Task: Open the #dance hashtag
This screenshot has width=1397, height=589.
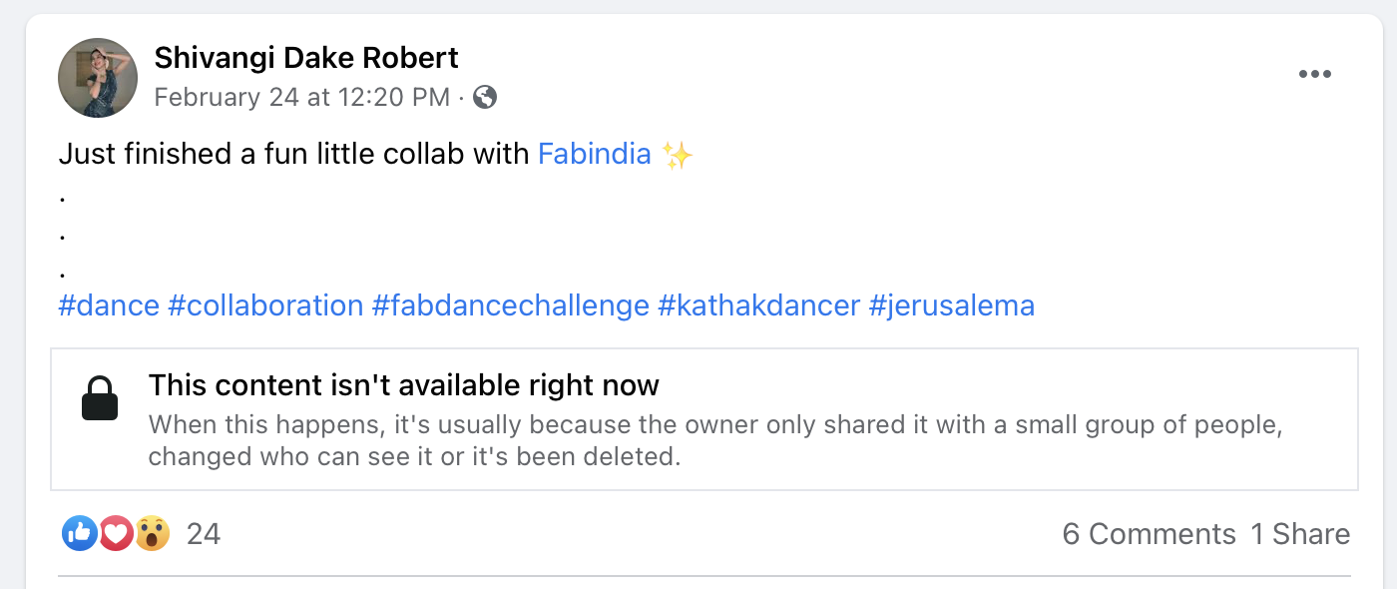Action: pyautogui.click(x=109, y=305)
